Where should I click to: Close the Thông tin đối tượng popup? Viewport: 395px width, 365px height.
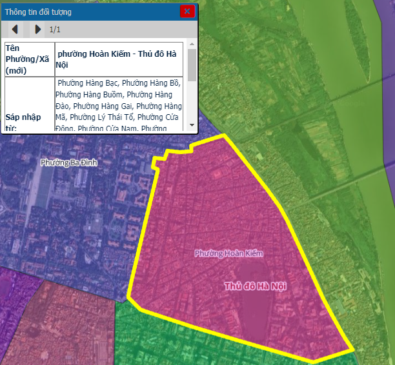(x=187, y=11)
